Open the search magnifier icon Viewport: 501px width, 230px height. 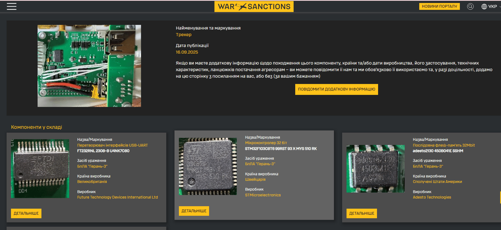(470, 7)
